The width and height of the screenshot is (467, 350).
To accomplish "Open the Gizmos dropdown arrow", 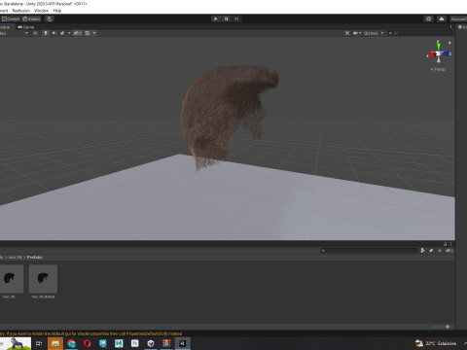I will click(382, 33).
